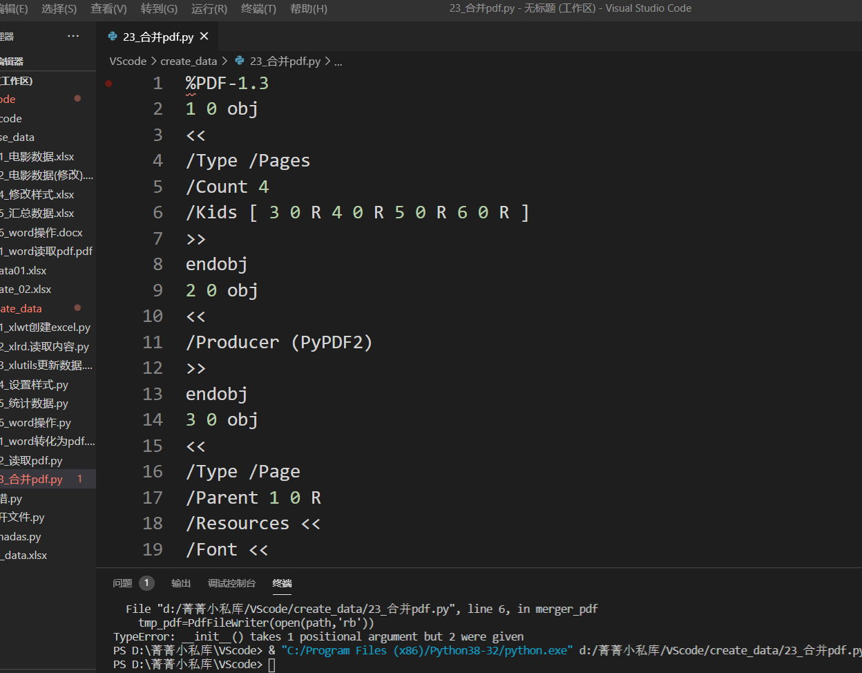Click line 17 /Parent 1 0 R text
Viewport: 862px width, 673px height.
pyautogui.click(x=253, y=498)
